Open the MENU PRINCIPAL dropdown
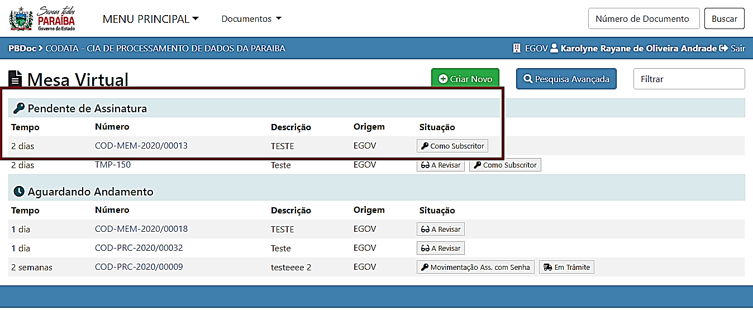The height and width of the screenshot is (310, 753). click(x=150, y=19)
